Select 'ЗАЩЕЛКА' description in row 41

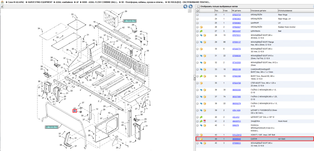pos(255,121)
